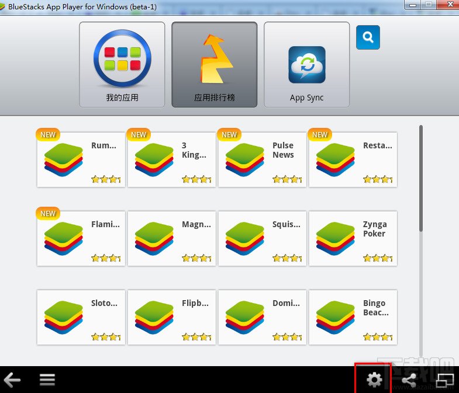Open the Squis... app tile
This screenshot has height=393, width=459.
click(x=263, y=238)
